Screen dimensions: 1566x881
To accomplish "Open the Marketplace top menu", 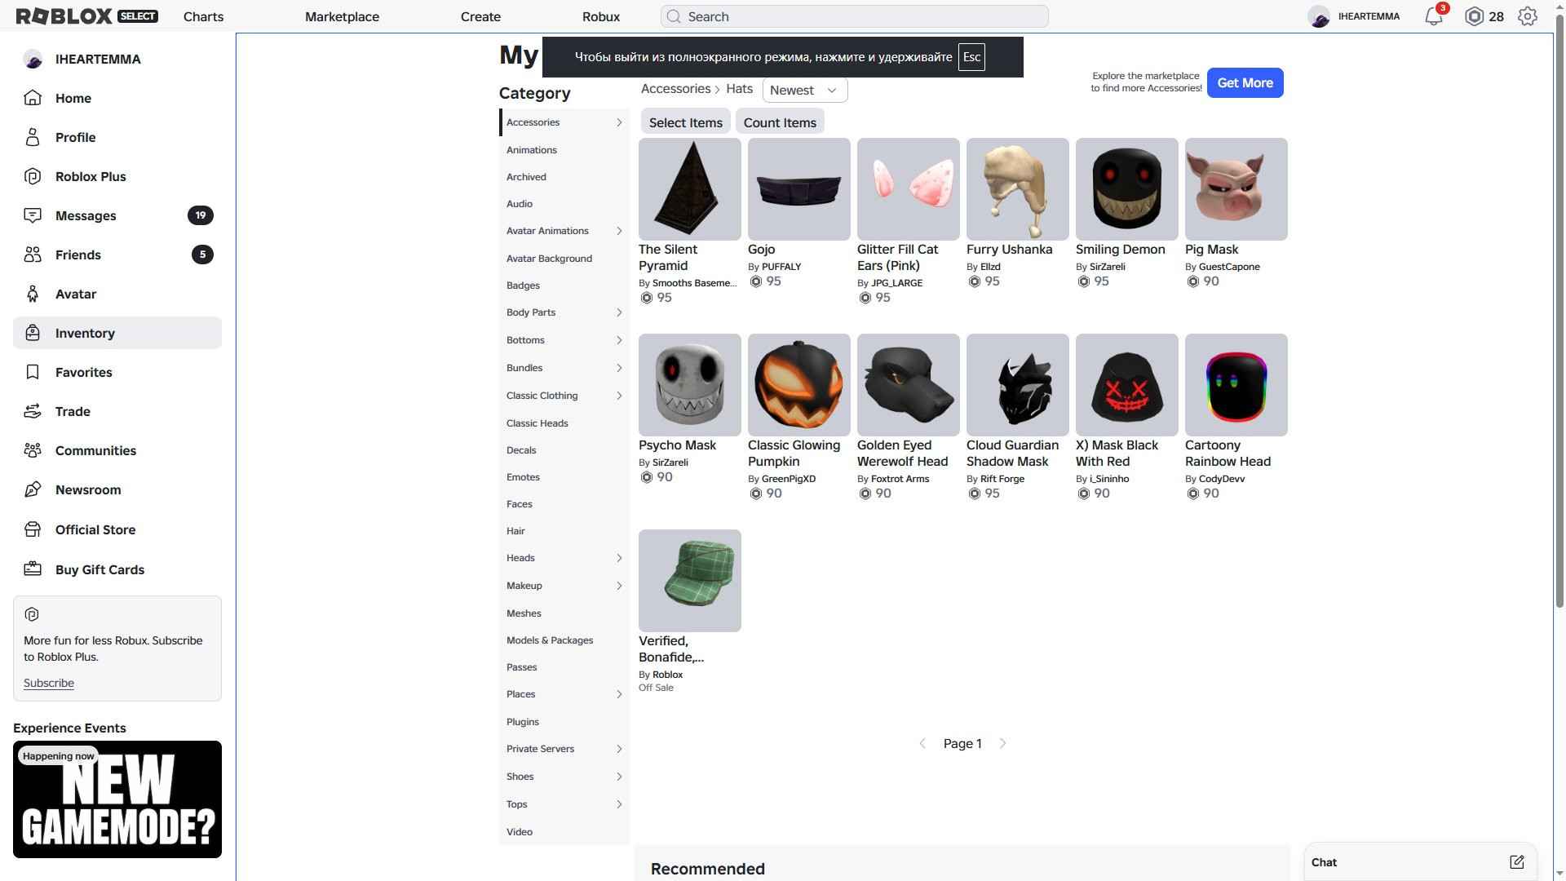I will [x=342, y=16].
